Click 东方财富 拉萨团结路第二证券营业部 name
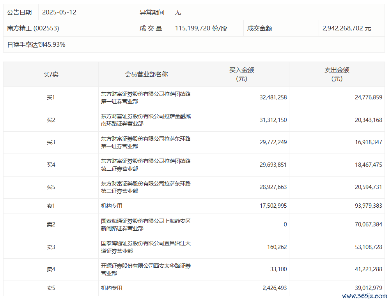The image size is (390, 302). [146, 165]
